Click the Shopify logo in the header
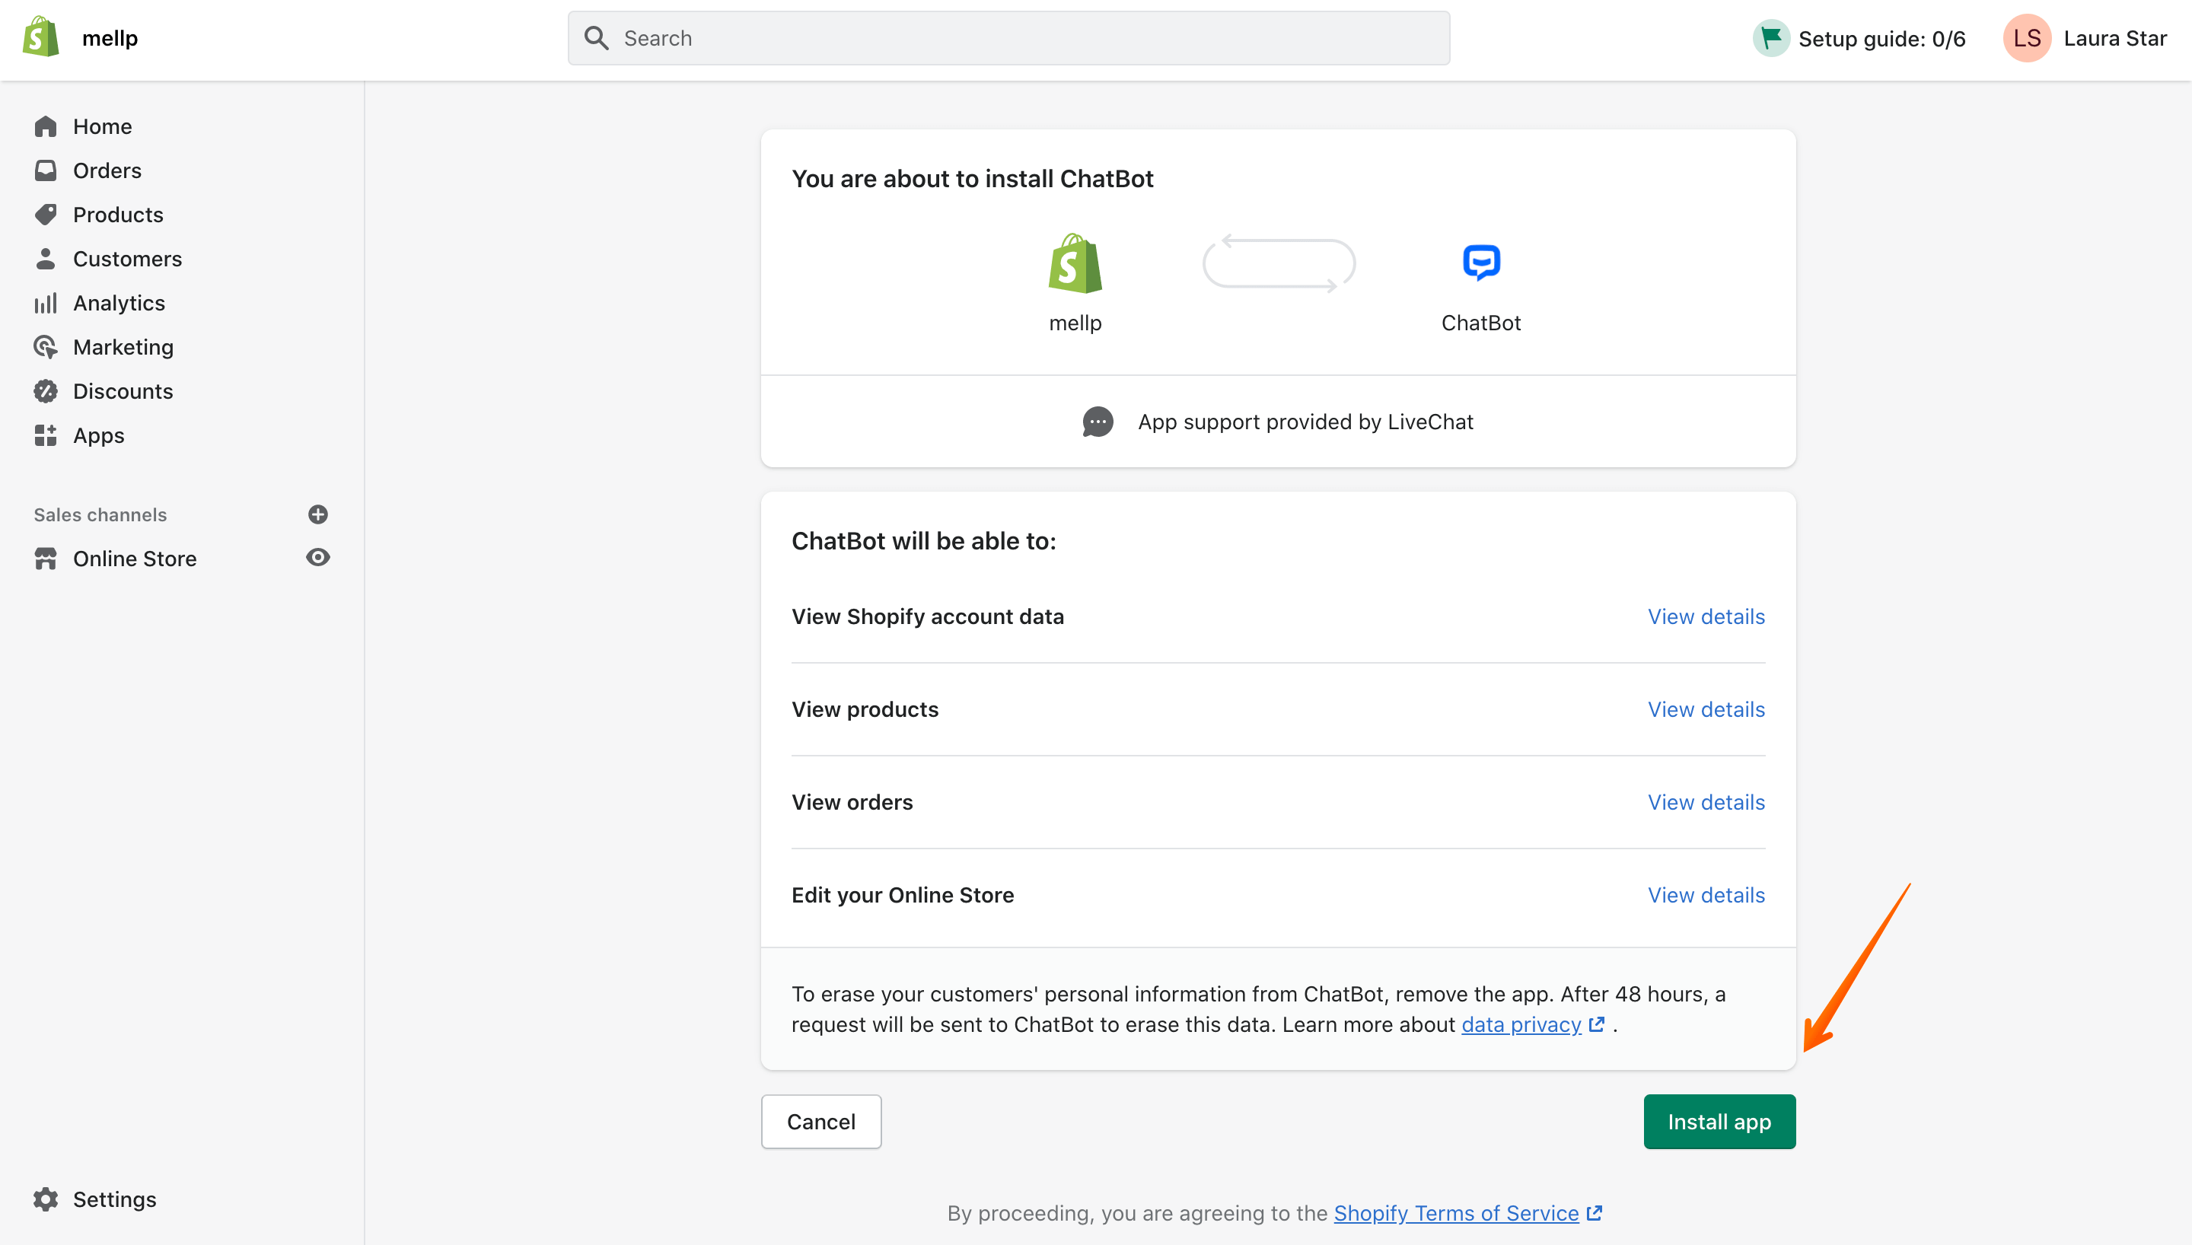This screenshot has width=2192, height=1245. tap(40, 37)
